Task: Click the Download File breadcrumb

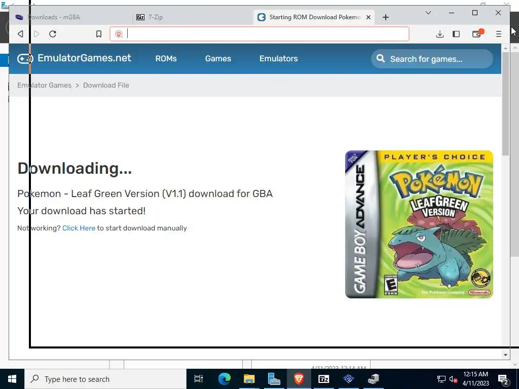Action: 106,85
